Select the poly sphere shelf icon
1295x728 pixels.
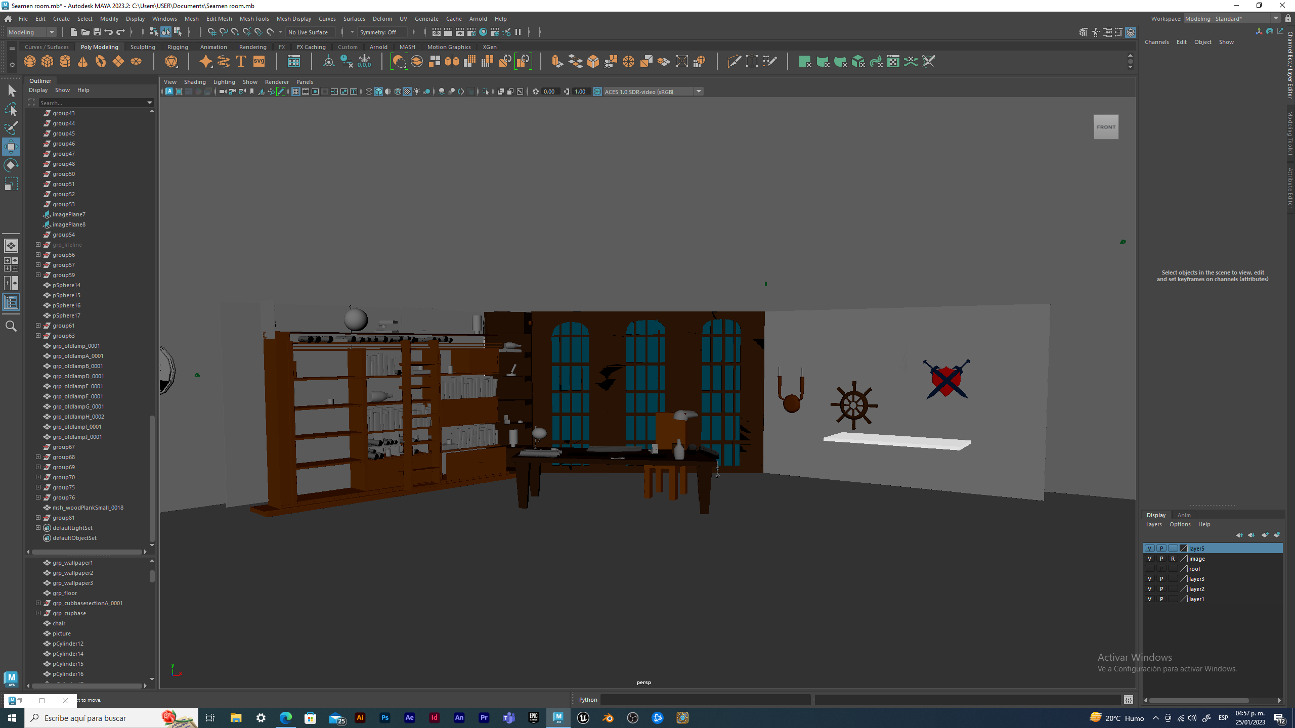pos(30,62)
